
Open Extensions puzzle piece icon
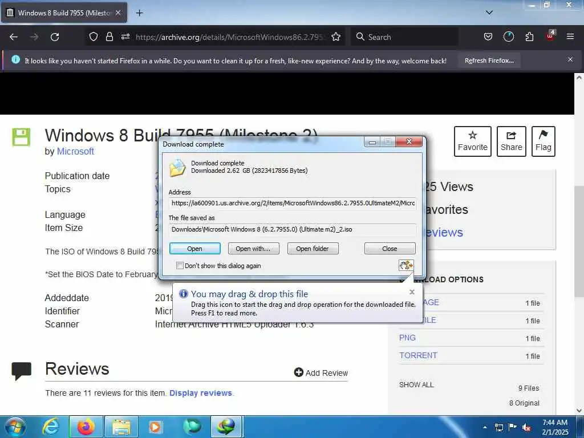click(529, 37)
